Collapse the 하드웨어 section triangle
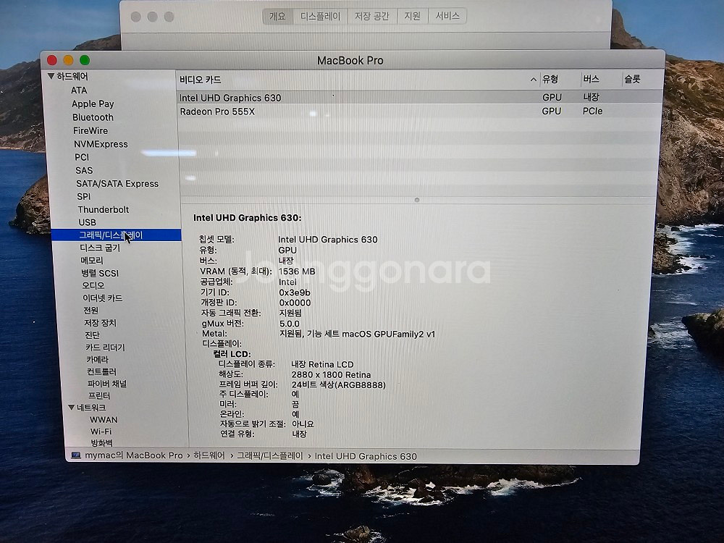This screenshot has height=543, width=724. (x=51, y=76)
